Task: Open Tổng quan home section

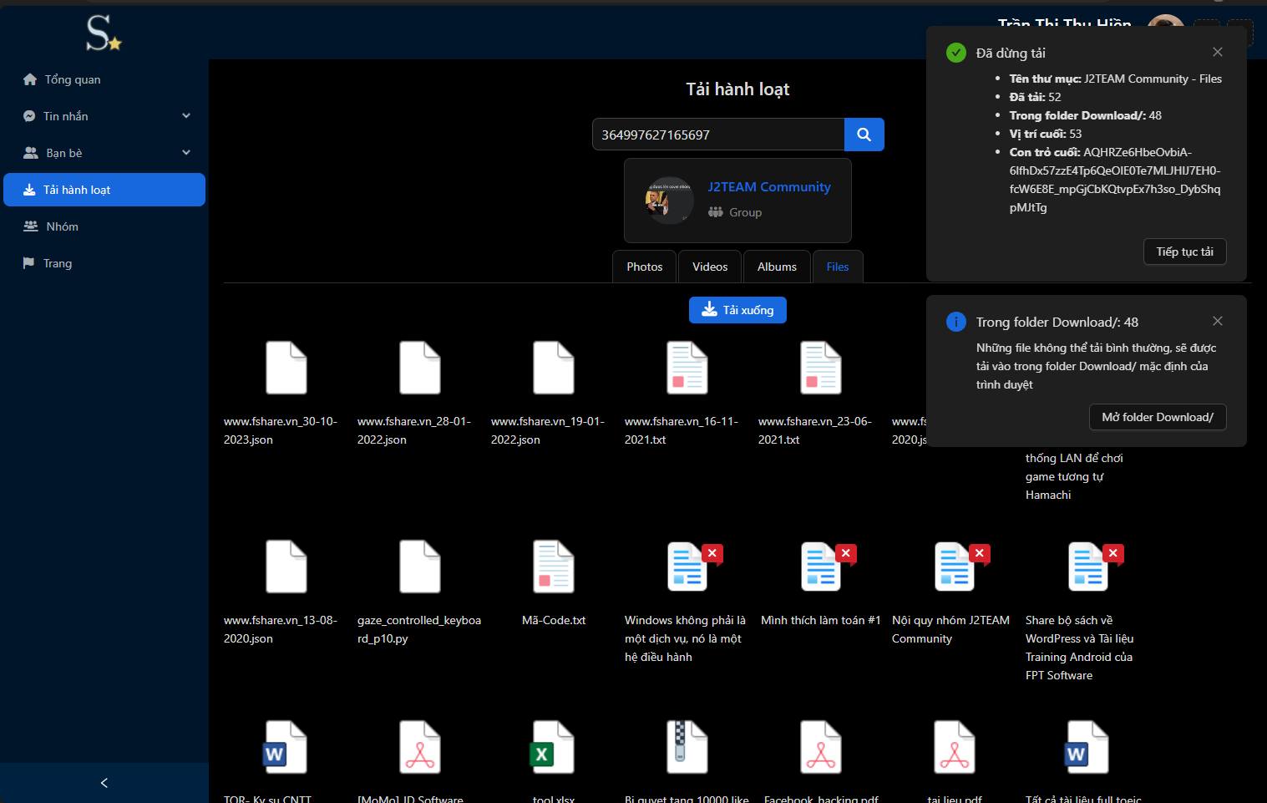Action: (x=104, y=79)
